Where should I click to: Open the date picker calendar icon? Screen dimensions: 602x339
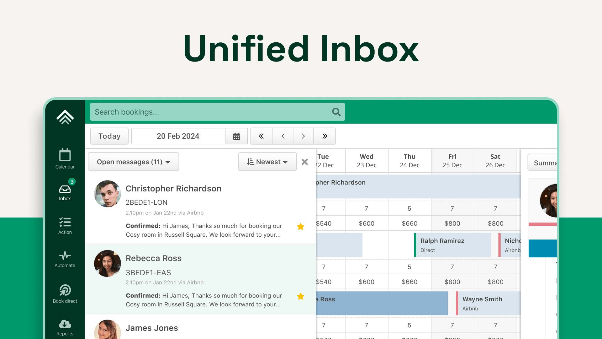[237, 136]
